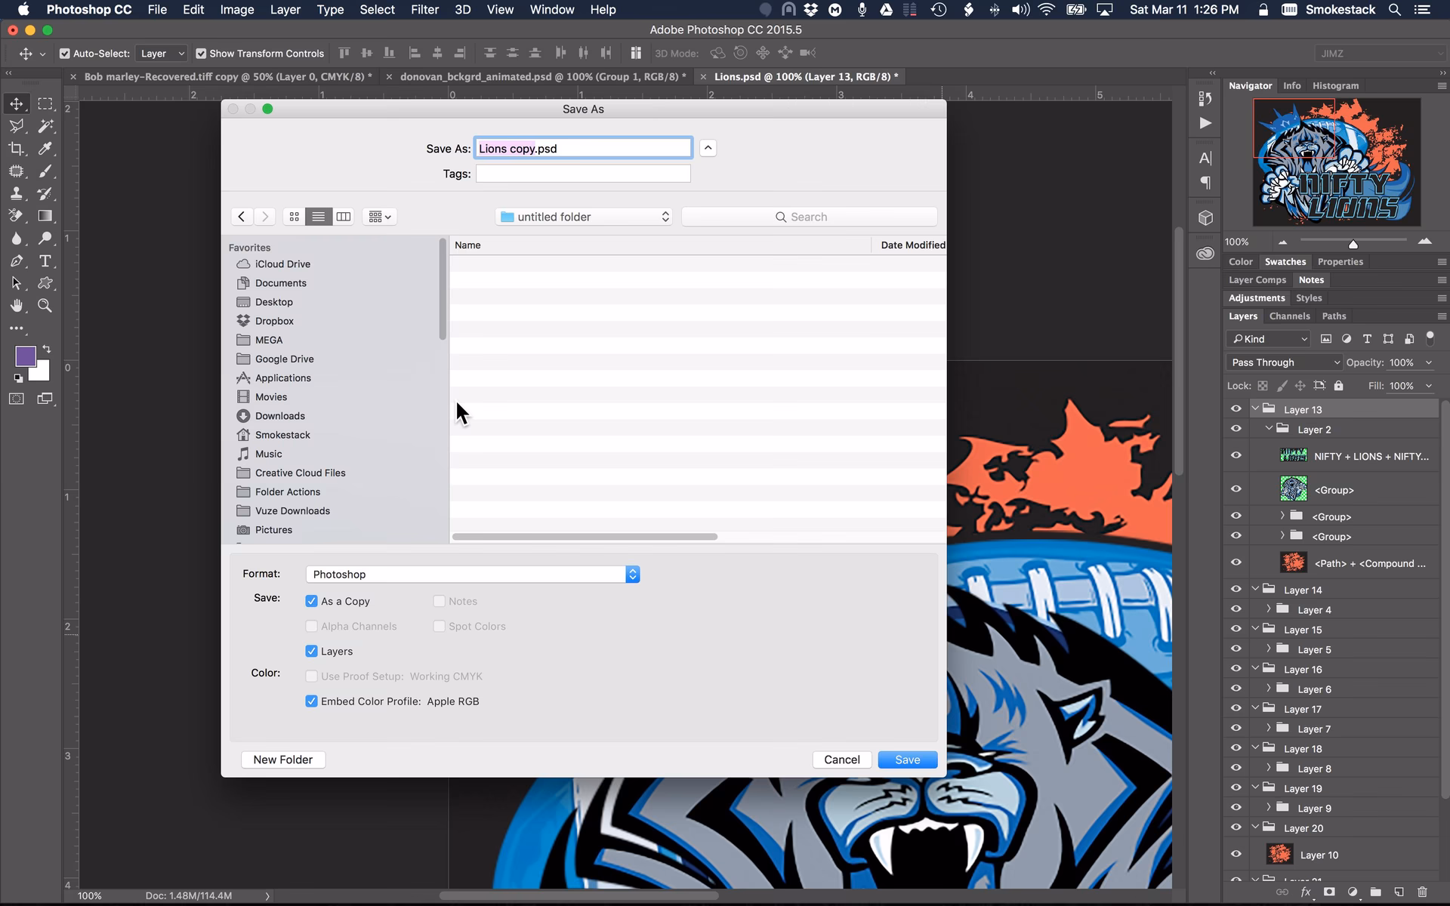Click the align left edges icon
The height and width of the screenshot is (906, 1450).
415,53
